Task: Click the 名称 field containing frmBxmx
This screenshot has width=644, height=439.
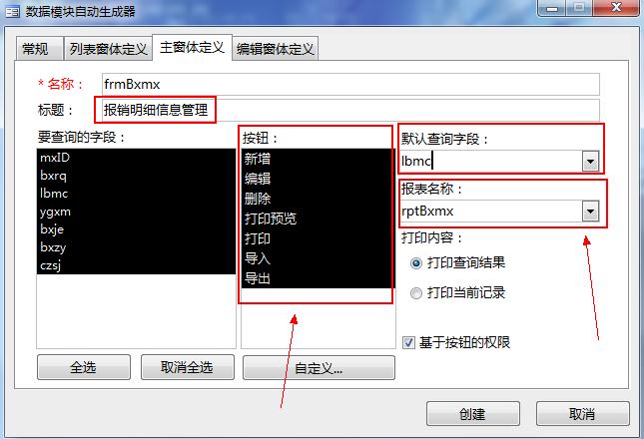Action: 350,84
